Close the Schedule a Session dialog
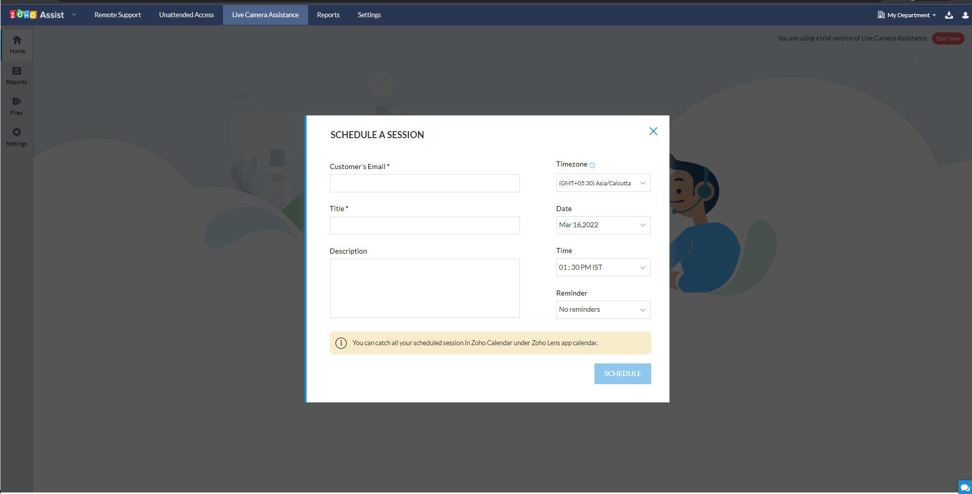Viewport: 972px width, 494px height. [x=653, y=132]
